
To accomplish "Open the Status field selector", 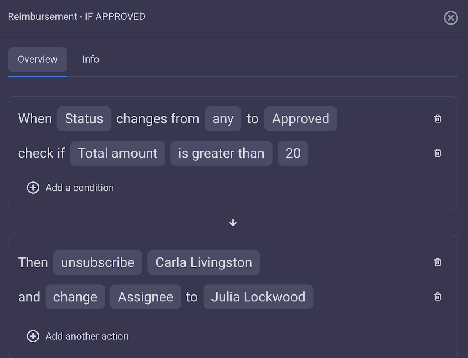I will (x=84, y=119).
